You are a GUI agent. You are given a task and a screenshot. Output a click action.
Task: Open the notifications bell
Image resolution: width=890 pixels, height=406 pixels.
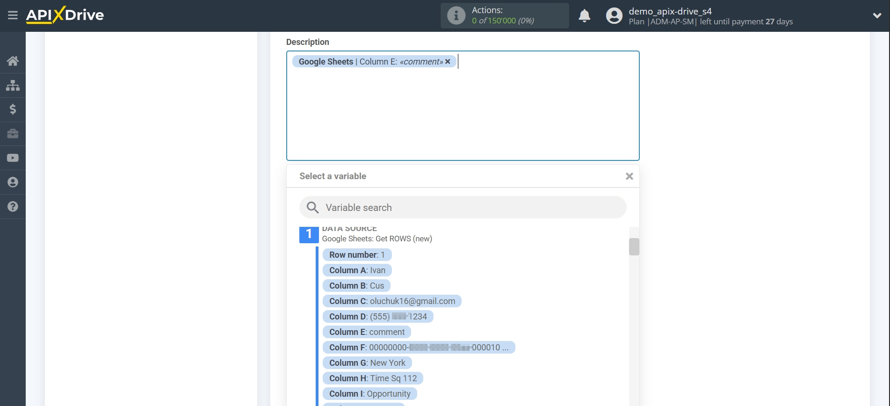[x=584, y=16]
